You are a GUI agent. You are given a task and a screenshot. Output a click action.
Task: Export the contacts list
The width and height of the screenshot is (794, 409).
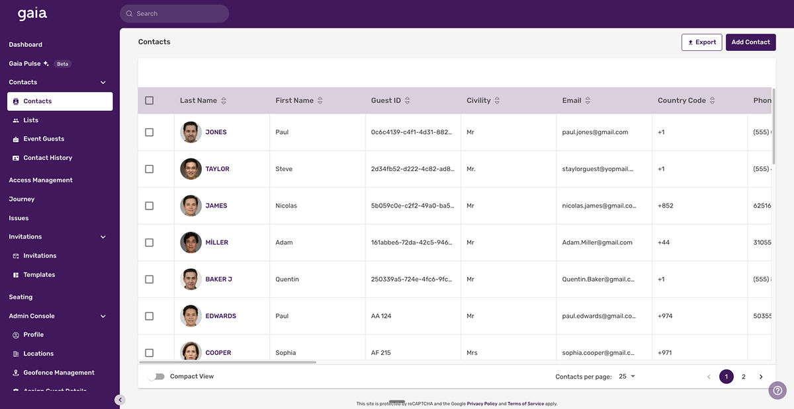701,42
